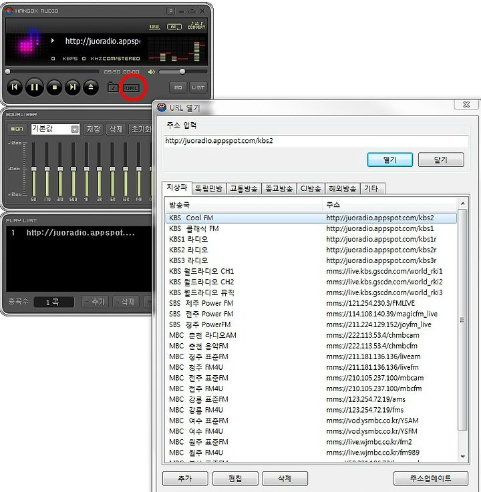Image resolution: width=481 pixels, height=492 pixels.
Task: Click the 추가 button in URL dialog
Action: (x=185, y=478)
